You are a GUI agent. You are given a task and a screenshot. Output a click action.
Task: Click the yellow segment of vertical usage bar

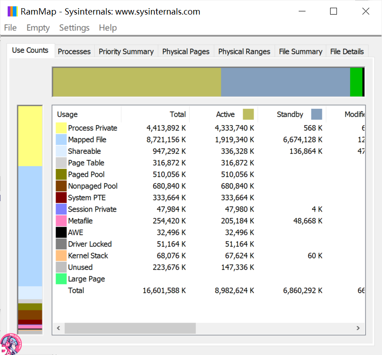[x=30, y=136]
